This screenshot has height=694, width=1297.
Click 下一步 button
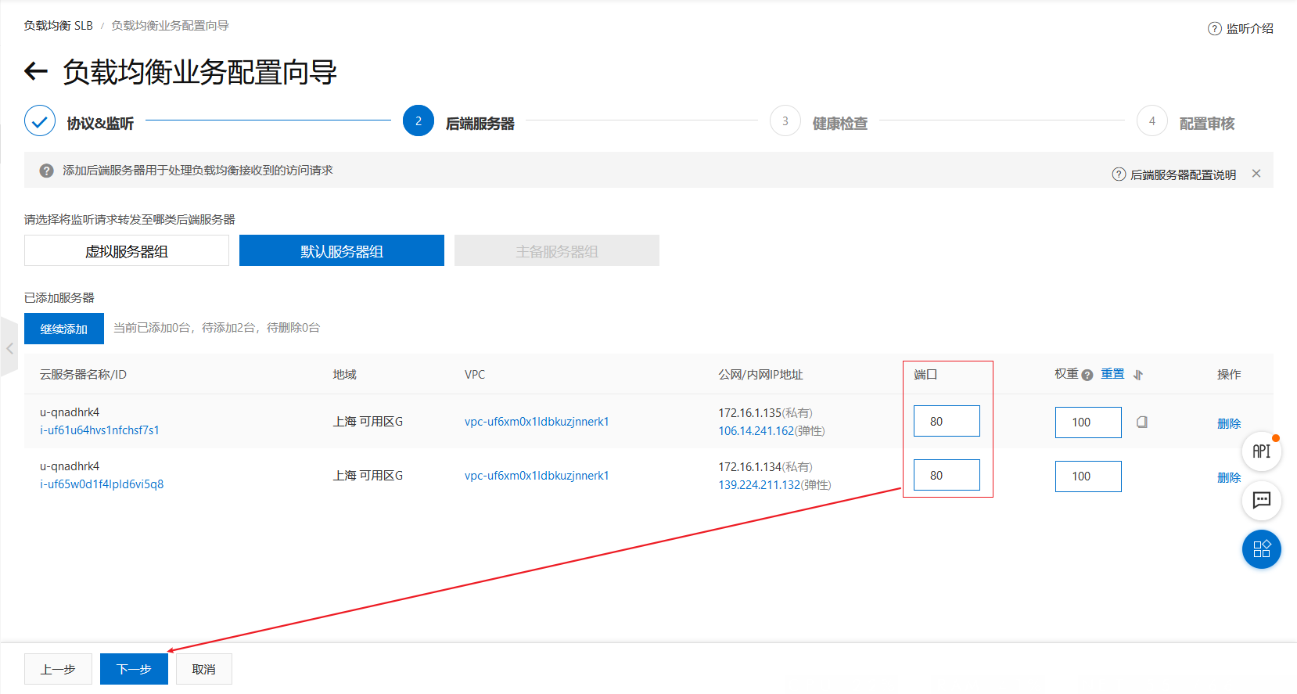pyautogui.click(x=134, y=669)
